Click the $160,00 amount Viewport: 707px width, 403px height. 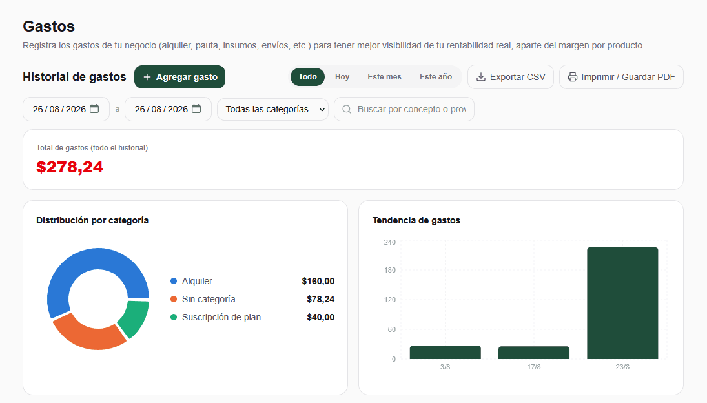(x=318, y=281)
